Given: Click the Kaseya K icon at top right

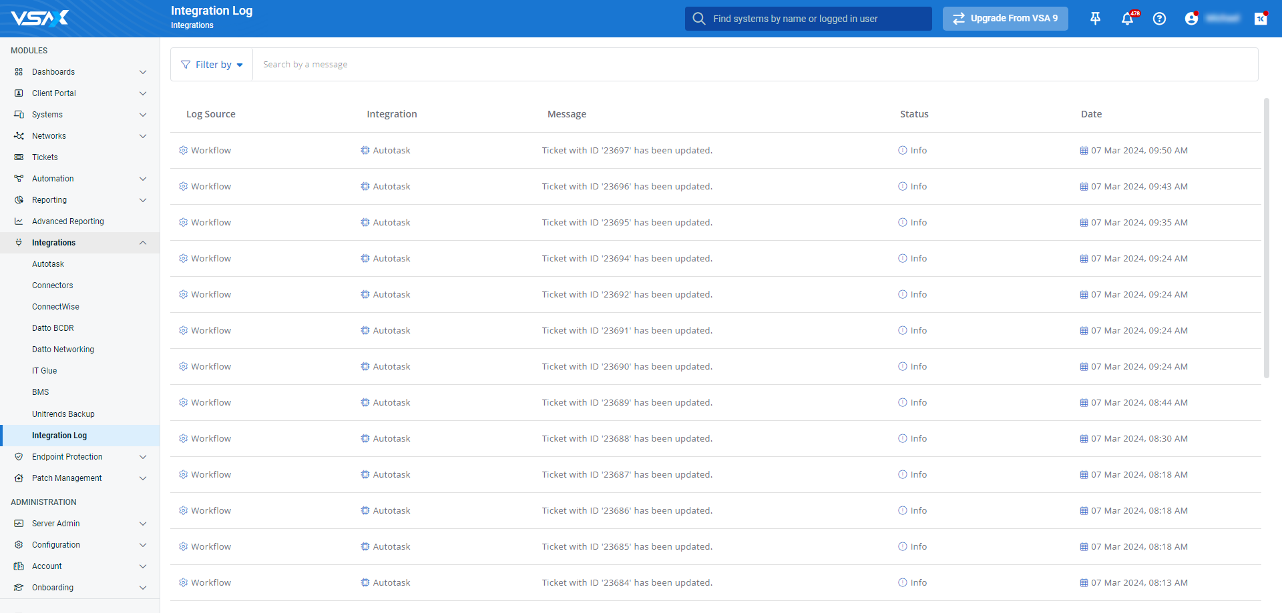Looking at the screenshot, I should pyautogui.click(x=1261, y=19).
